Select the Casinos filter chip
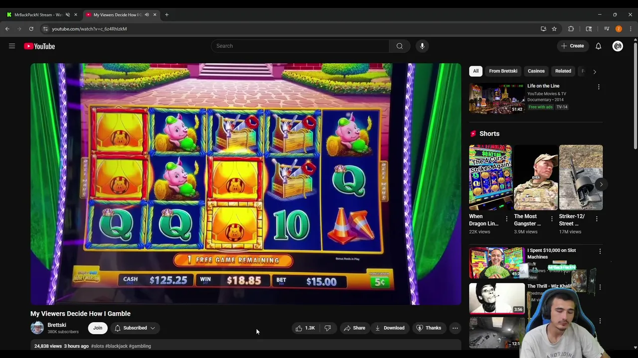This screenshot has width=638, height=358. (x=536, y=71)
